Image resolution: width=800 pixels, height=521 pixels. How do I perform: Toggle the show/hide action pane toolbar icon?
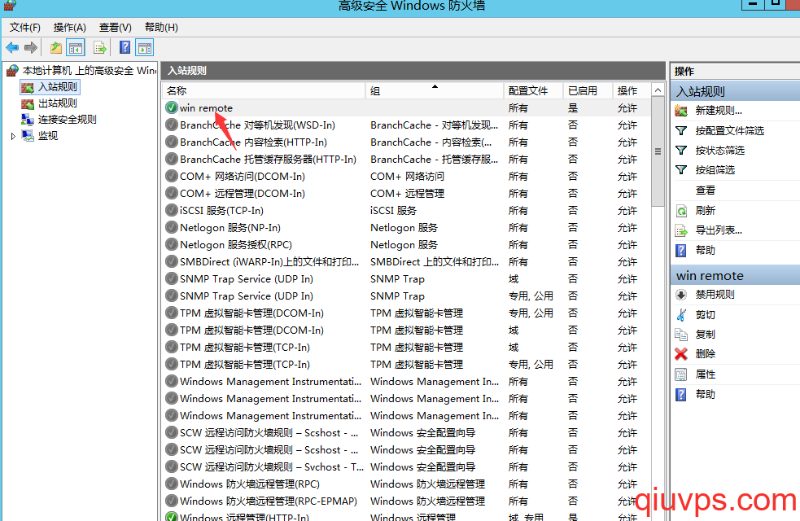click(145, 48)
